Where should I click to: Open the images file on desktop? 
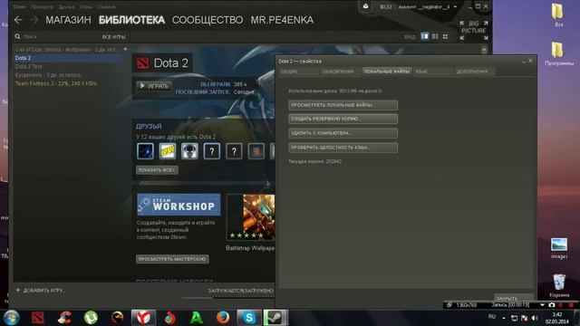coord(559,248)
